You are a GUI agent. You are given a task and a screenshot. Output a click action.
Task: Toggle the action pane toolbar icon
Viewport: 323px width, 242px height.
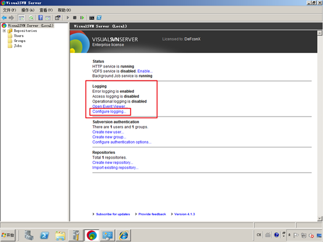tap(48, 18)
